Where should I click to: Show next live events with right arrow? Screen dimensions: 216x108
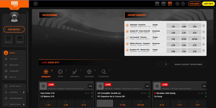click(x=166, y=64)
